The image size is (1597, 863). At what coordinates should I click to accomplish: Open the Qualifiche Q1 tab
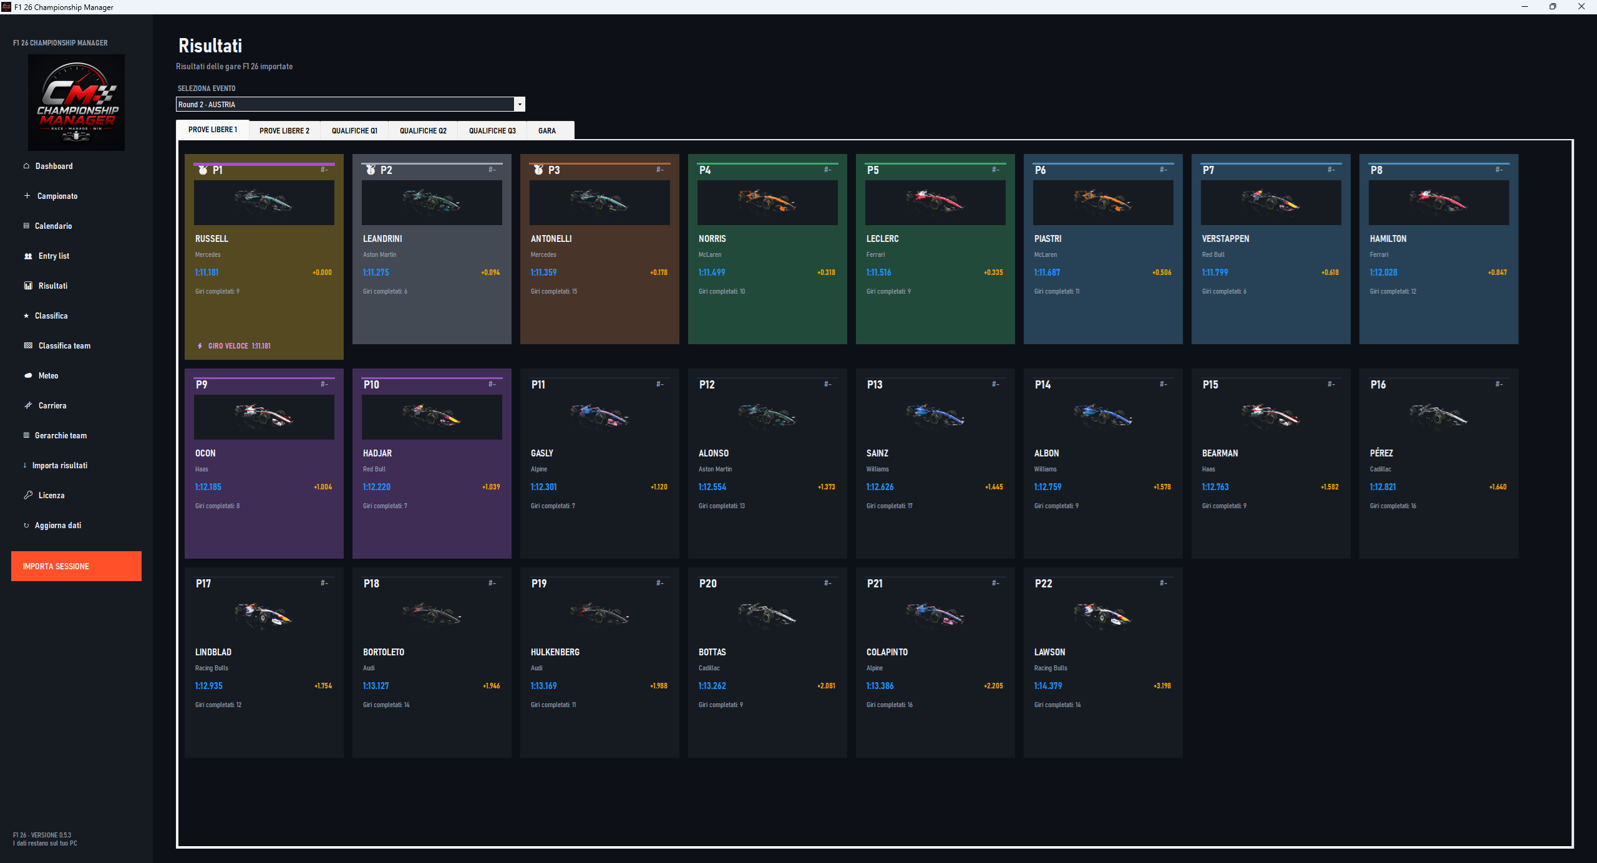pos(354,130)
